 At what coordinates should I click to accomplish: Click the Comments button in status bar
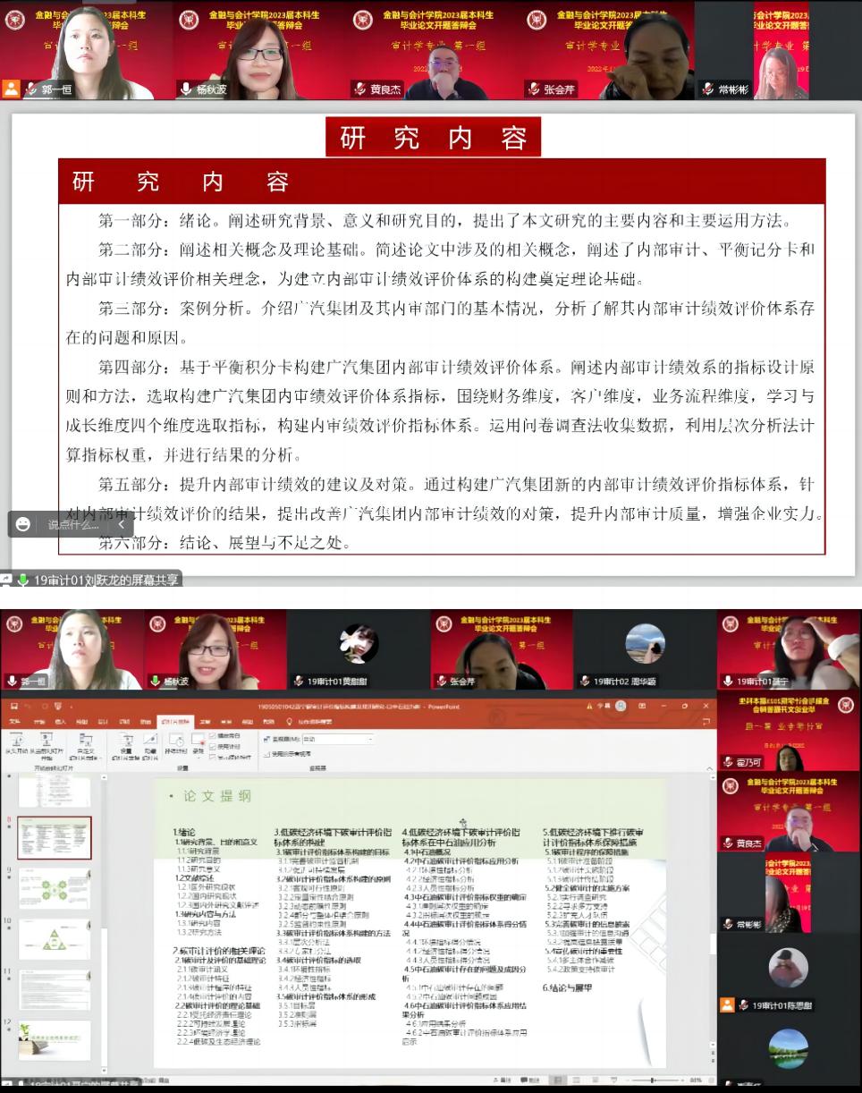coord(532,1080)
